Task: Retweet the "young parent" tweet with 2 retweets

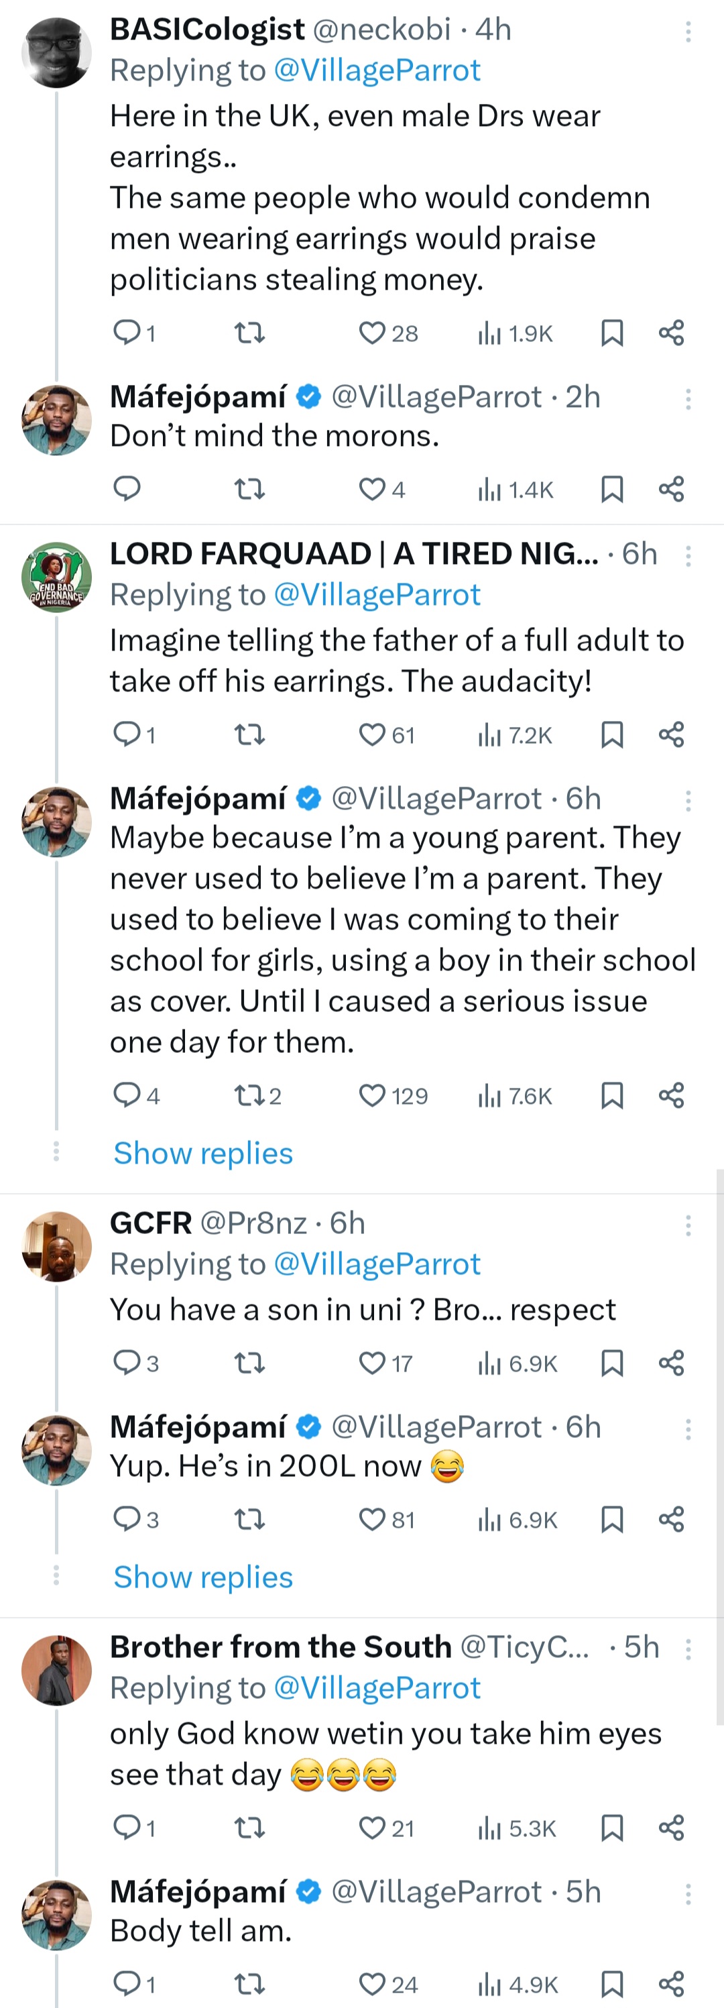Action: tap(250, 1096)
